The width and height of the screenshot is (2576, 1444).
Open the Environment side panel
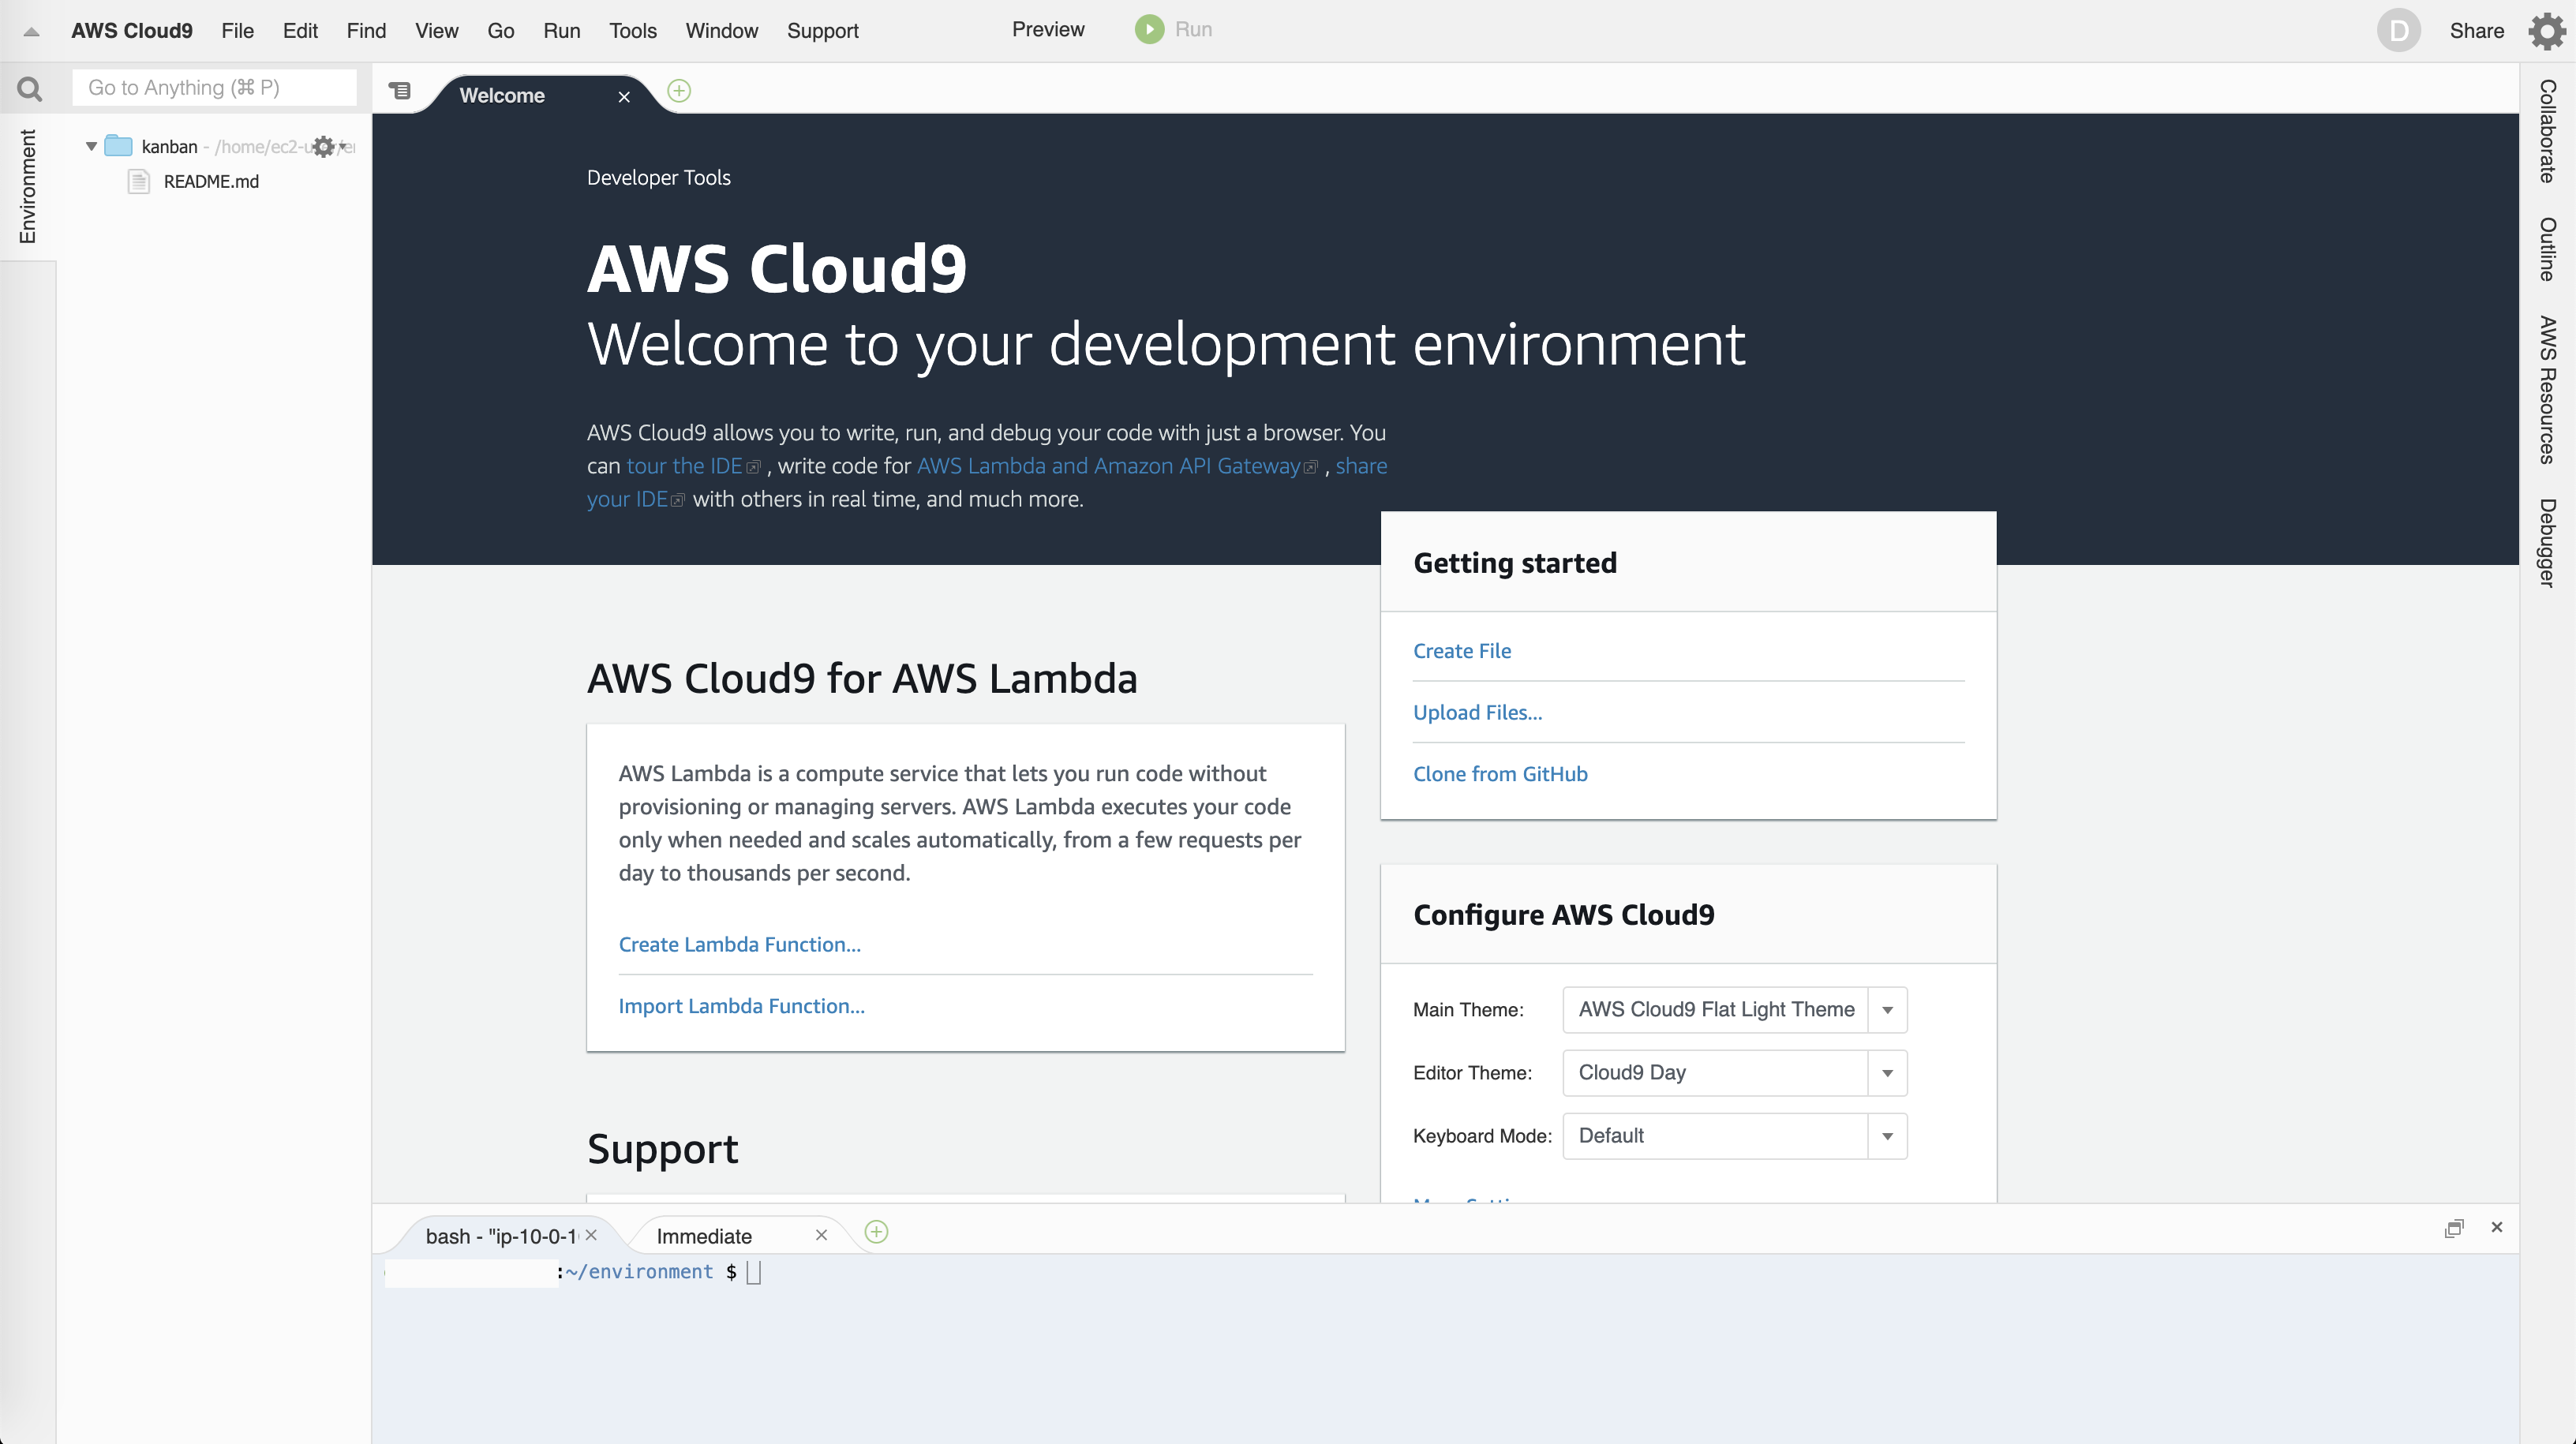coord(27,186)
